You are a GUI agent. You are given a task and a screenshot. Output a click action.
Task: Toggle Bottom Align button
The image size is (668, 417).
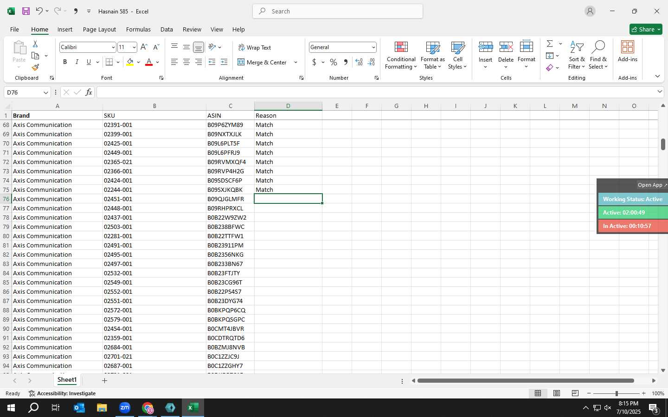click(x=199, y=47)
